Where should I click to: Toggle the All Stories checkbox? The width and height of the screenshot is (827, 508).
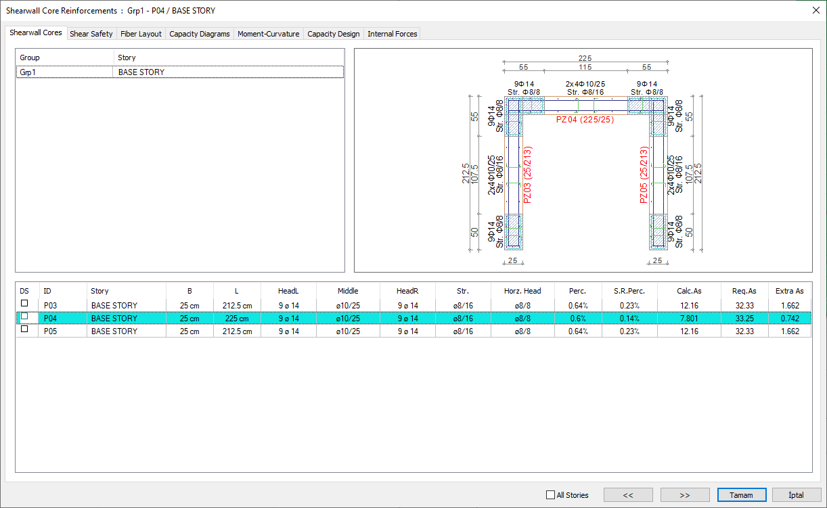[550, 495]
